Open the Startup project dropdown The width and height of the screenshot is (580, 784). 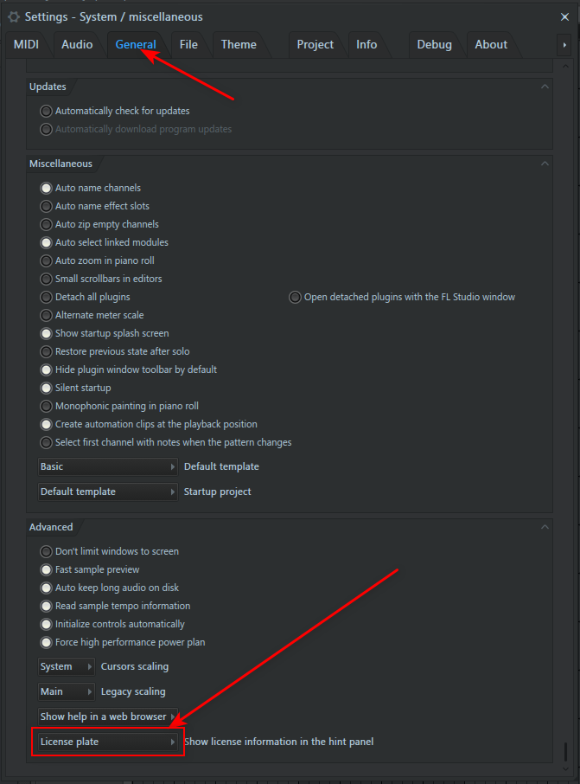click(108, 492)
